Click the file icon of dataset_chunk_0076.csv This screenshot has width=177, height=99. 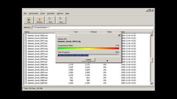26,54
